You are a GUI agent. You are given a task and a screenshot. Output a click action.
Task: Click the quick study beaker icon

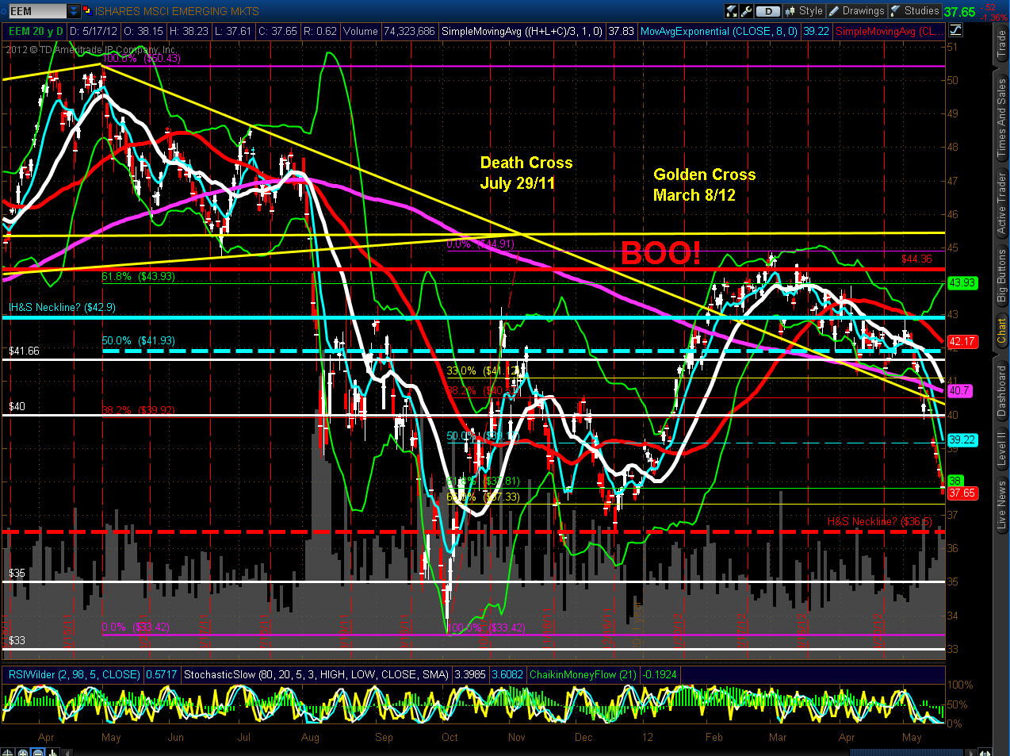point(731,11)
